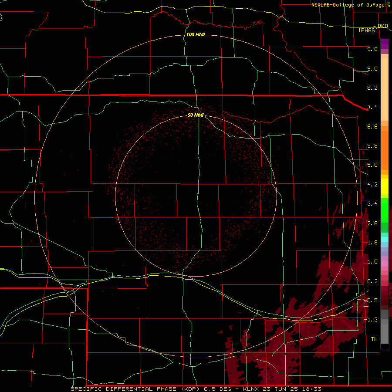
Task: Select the -0.5 legend value
Action: point(371,301)
